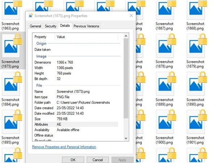Select the Screenshot (1900).png file icon
The height and width of the screenshot is (163, 217).
pos(165,122)
